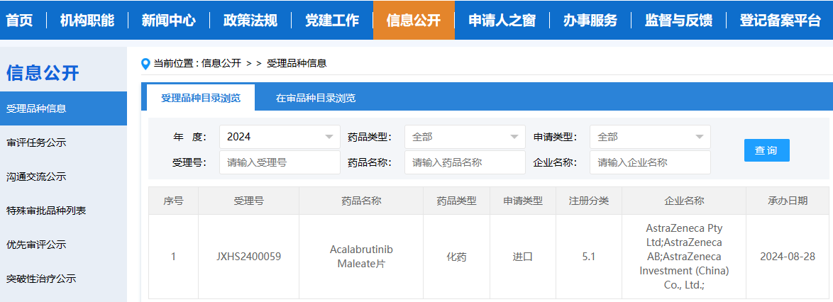Click the AstraZeneca company name cell
Image resolution: width=833 pixels, height=302 pixels.
click(684, 257)
